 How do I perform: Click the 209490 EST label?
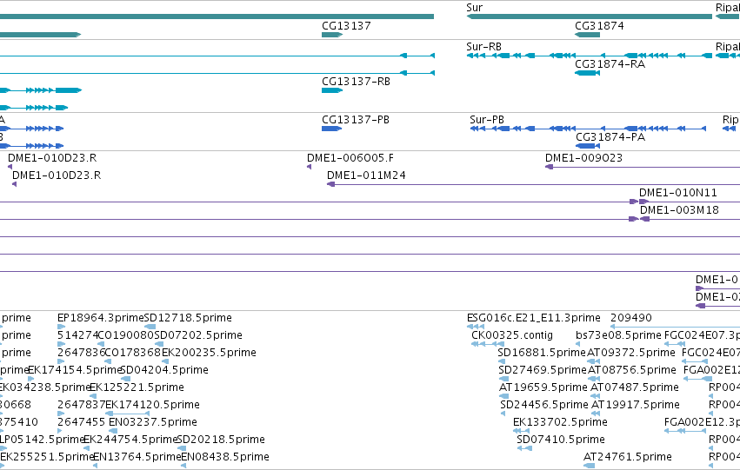click(x=631, y=318)
